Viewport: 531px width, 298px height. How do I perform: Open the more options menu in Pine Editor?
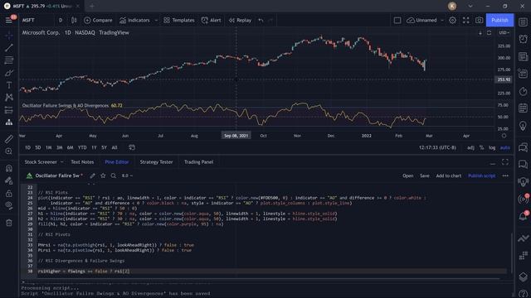coord(505,175)
